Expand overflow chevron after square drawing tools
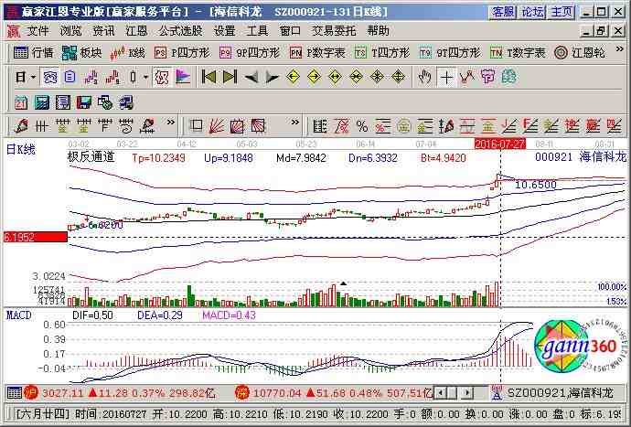The width and height of the screenshot is (631, 427). (x=295, y=123)
